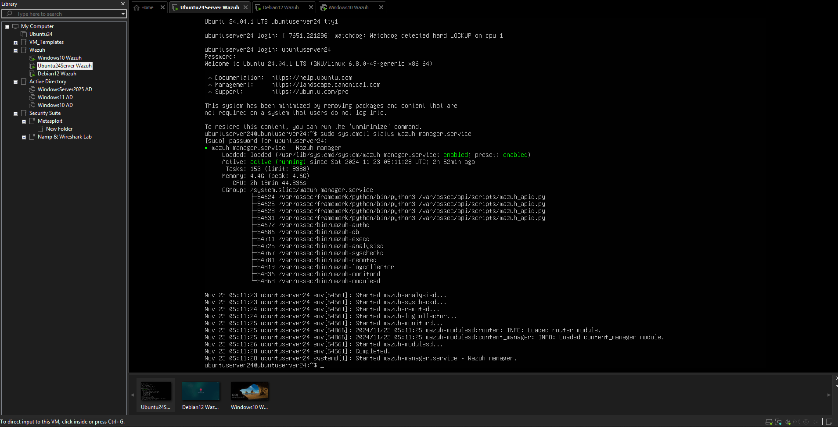The width and height of the screenshot is (838, 427).
Task: Select the Windows10 W... VM thumbnail
Action: tap(249, 395)
